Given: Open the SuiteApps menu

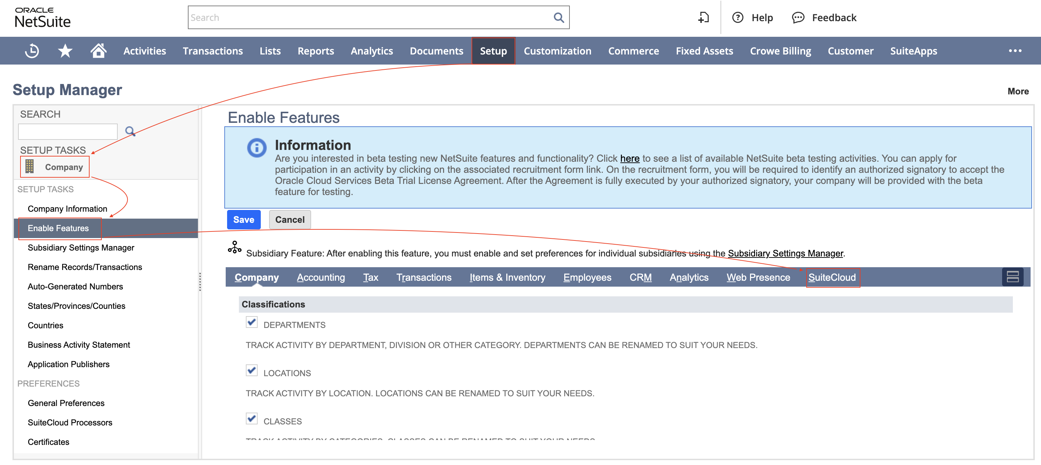Looking at the screenshot, I should coord(913,51).
